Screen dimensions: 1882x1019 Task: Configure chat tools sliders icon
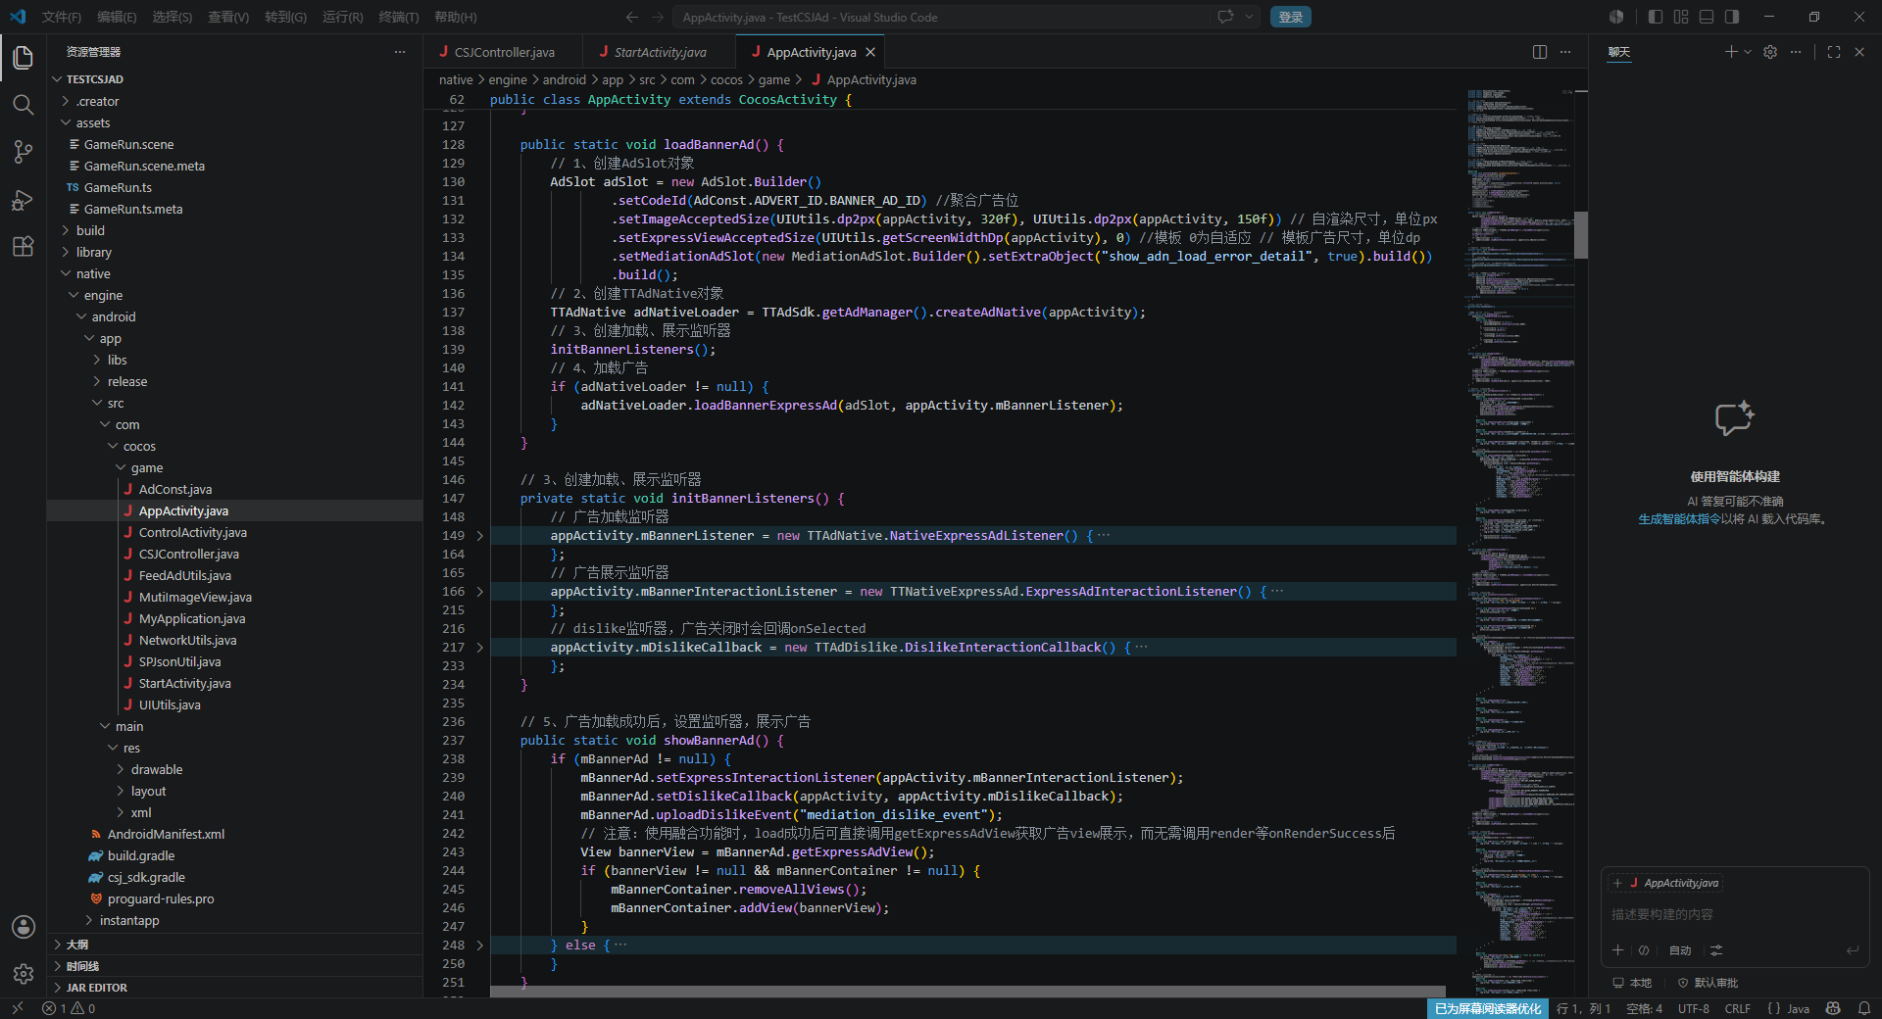pos(1716,950)
